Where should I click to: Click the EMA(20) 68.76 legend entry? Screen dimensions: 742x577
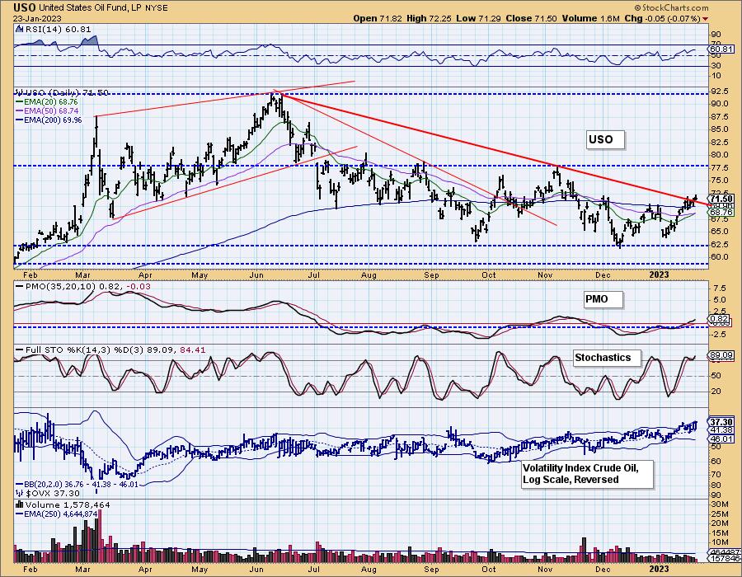pyautogui.click(x=46, y=101)
